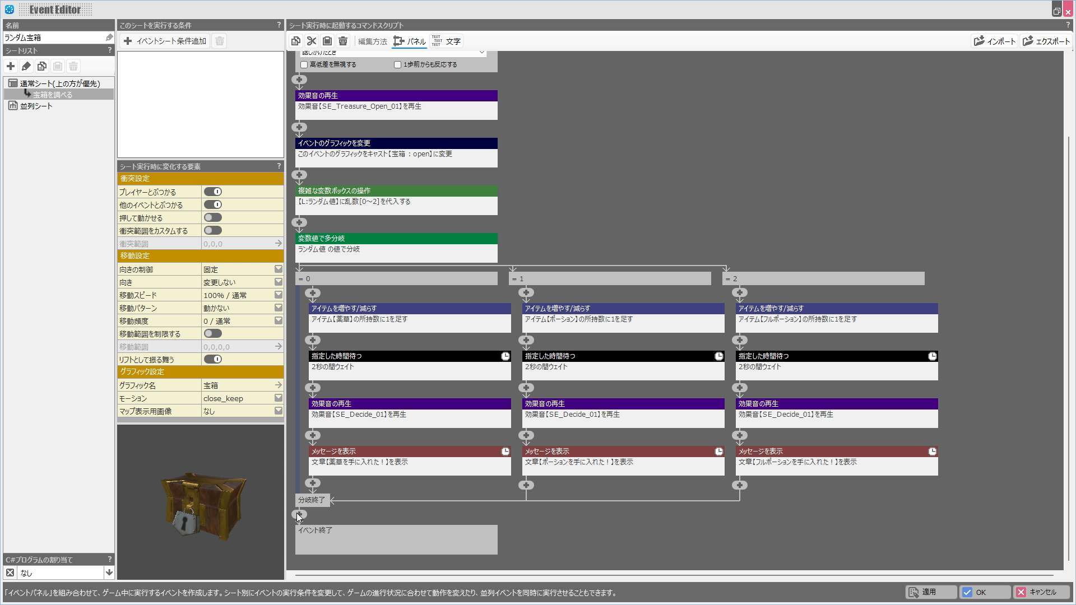1076x605 pixels.
Task: Enable 衝突範囲をカスタムする switch
Action: (213, 230)
